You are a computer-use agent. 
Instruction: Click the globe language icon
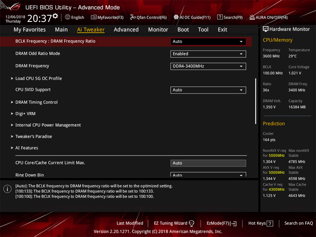tap(68, 17)
